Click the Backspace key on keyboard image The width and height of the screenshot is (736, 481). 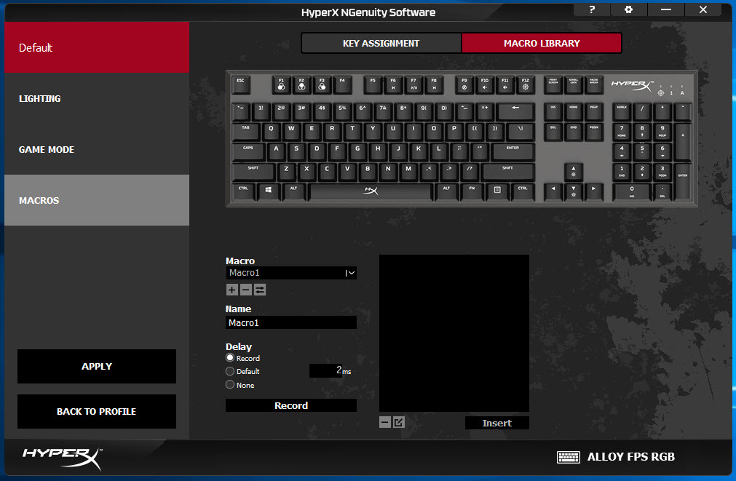(516, 111)
